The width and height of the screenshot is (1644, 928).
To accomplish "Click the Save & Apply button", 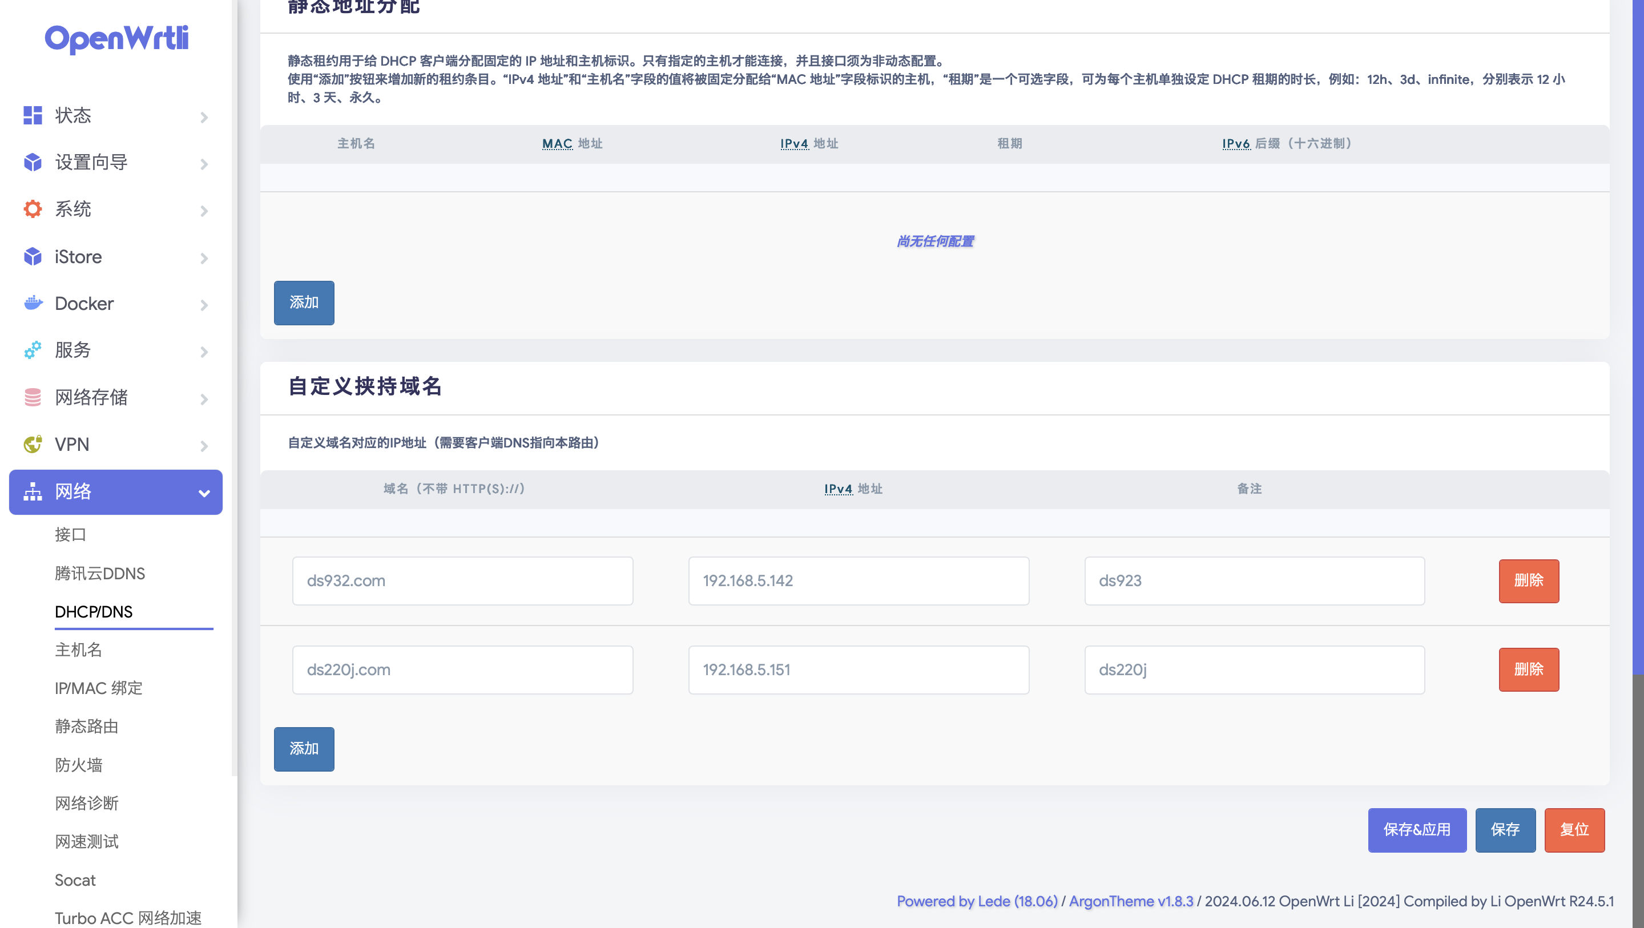I will pos(1416,830).
